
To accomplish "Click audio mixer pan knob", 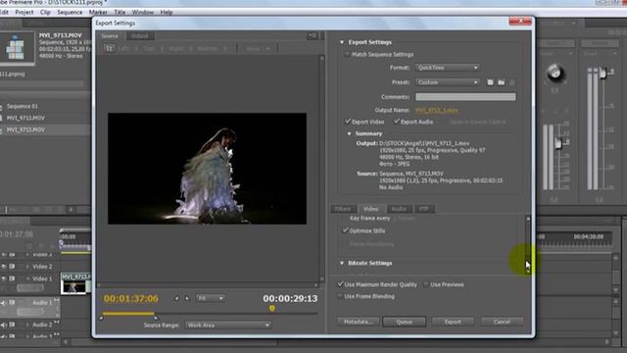I will 555,73.
